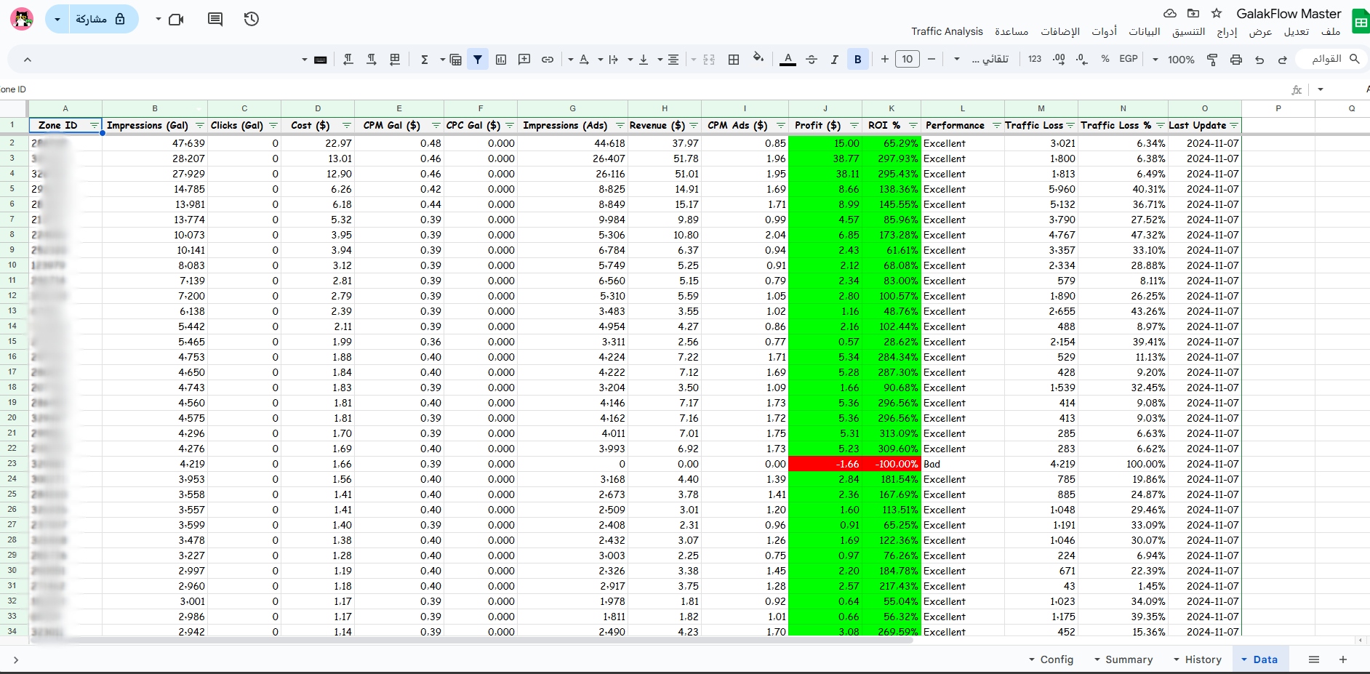Toggle bold formatting
The width and height of the screenshot is (1370, 674).
[x=858, y=60]
